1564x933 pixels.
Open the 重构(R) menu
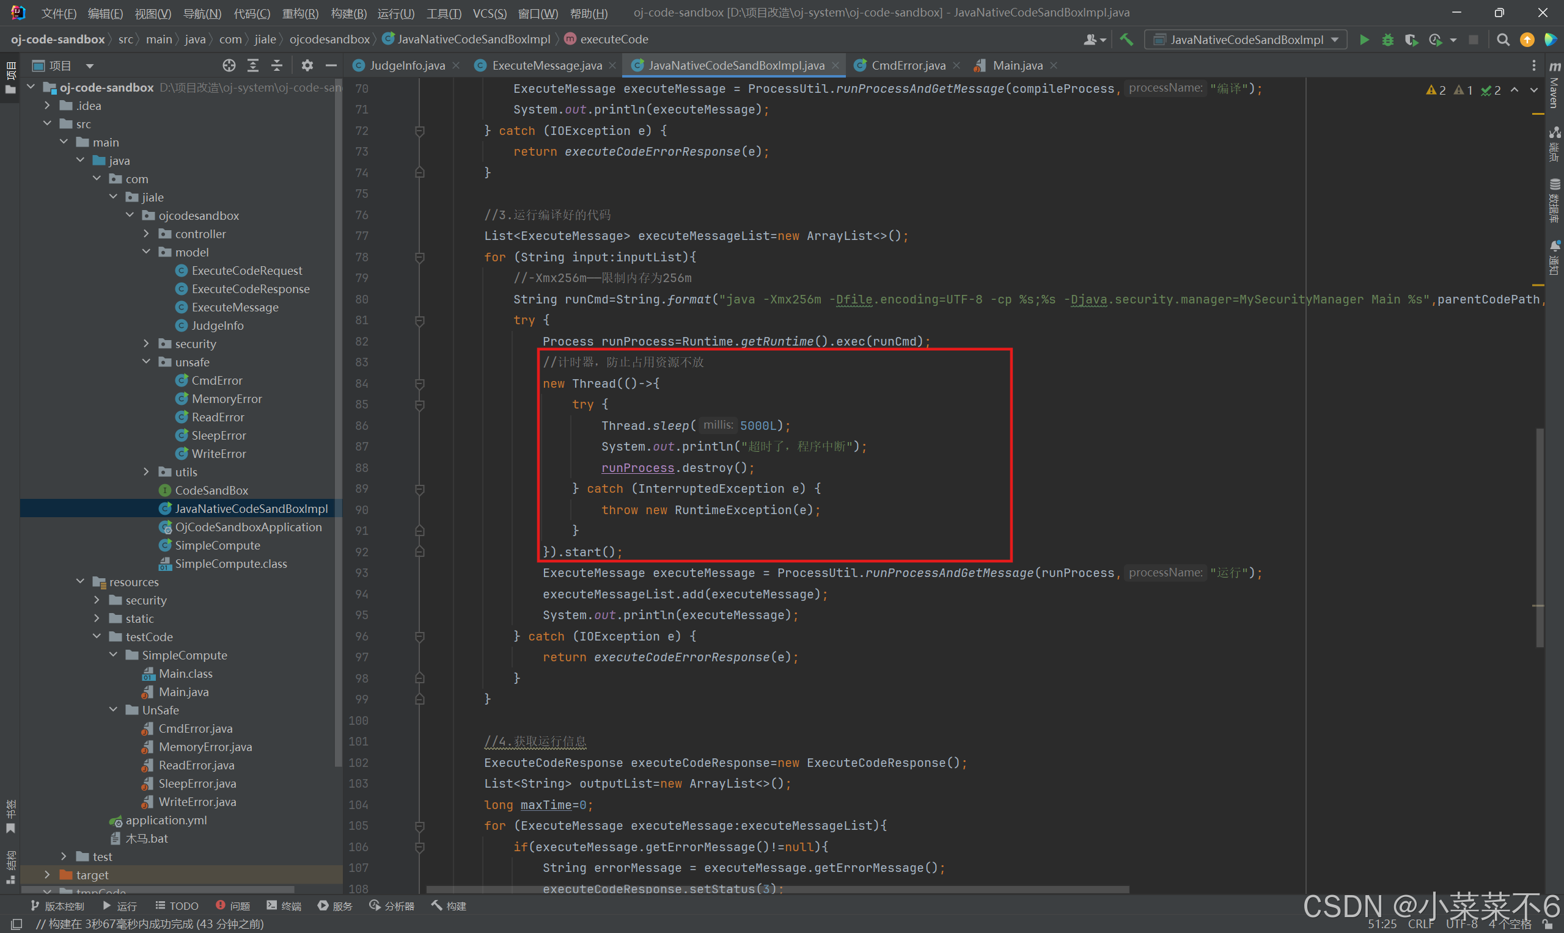(x=300, y=13)
